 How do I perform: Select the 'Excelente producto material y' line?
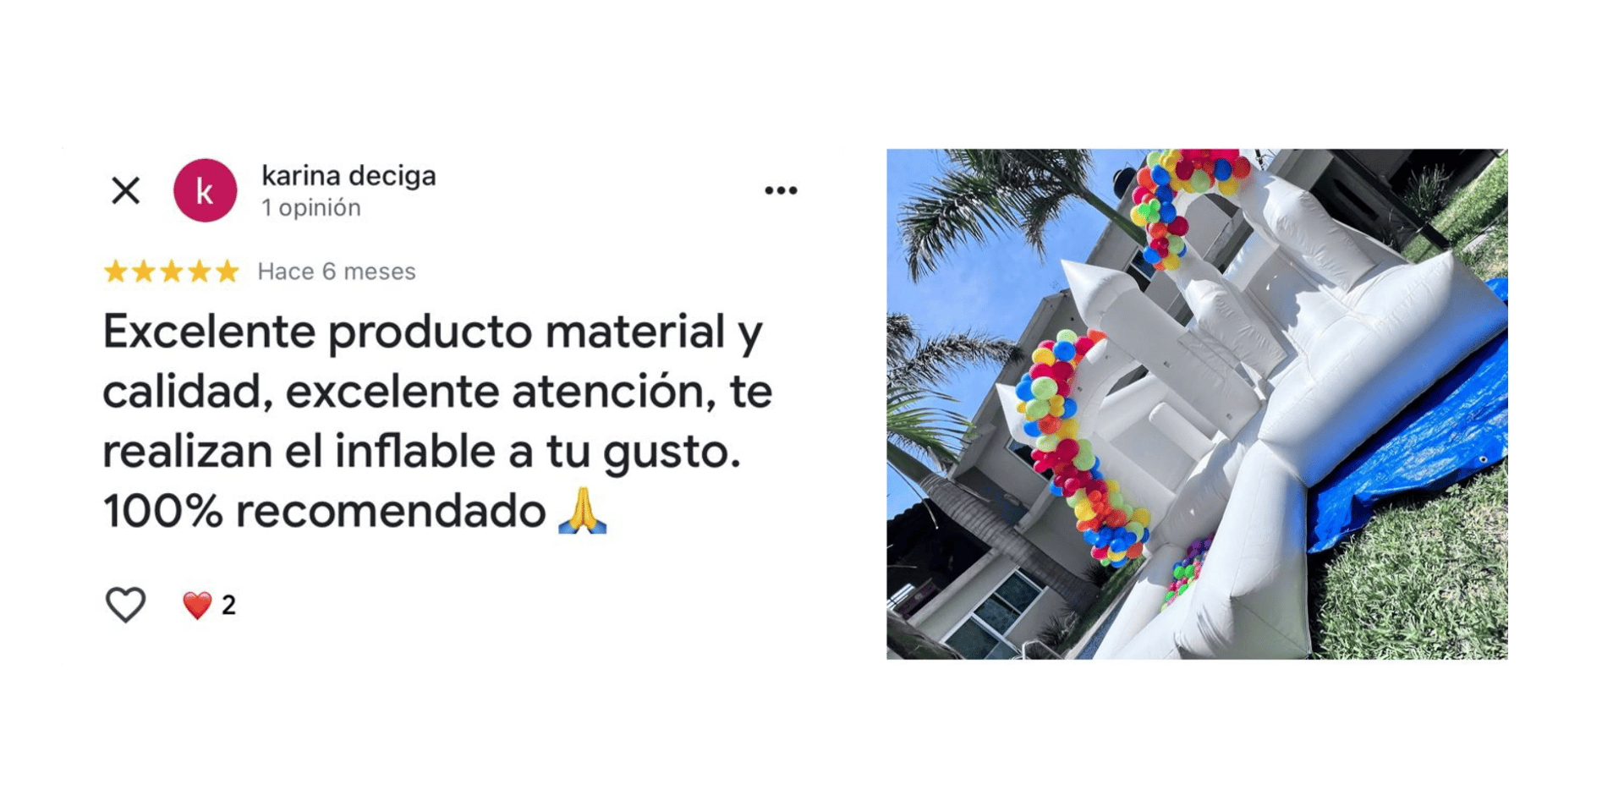coord(432,331)
